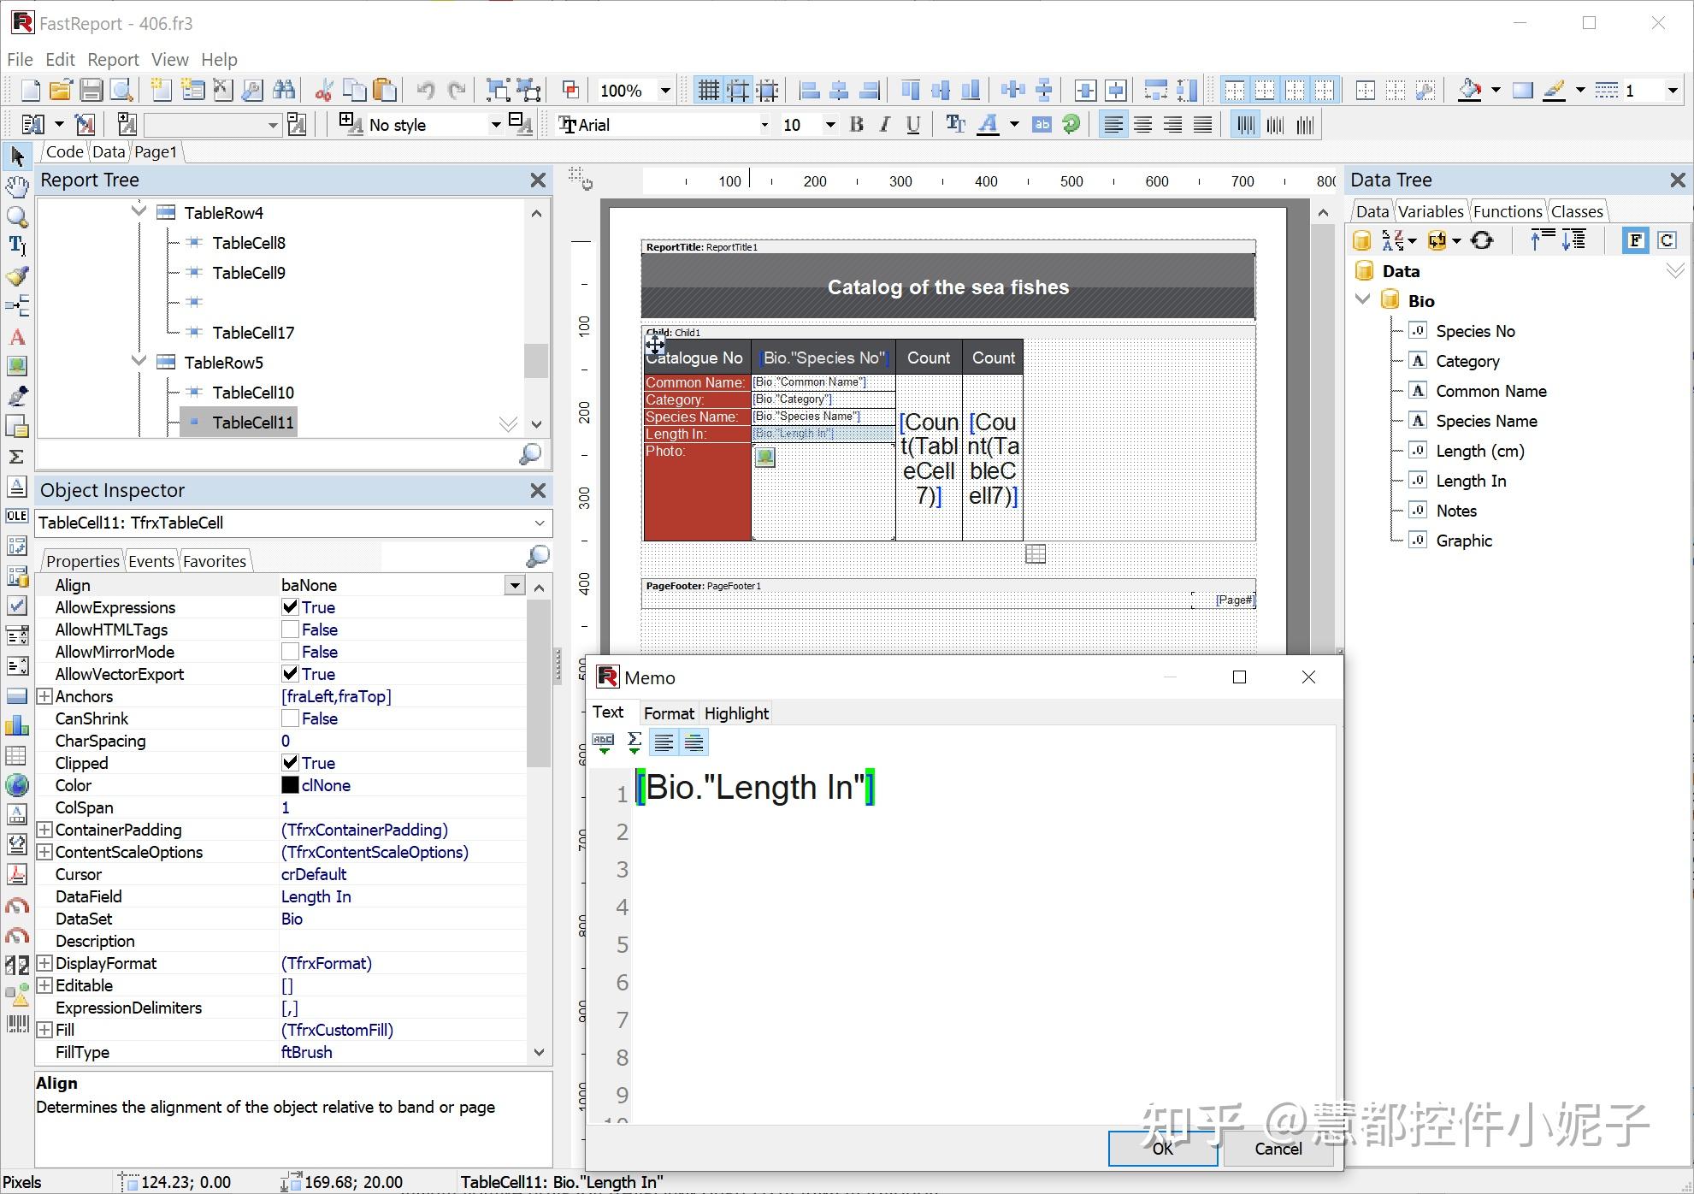
Task: Click the search icon in Object Inspector
Action: coord(537,556)
